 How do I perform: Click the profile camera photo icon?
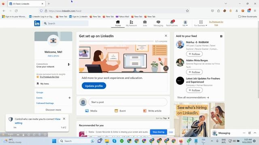[53, 41]
